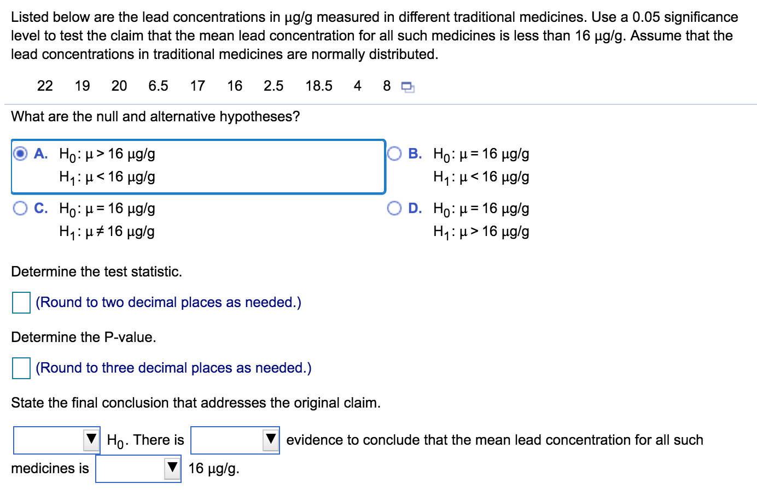This screenshot has width=757, height=495.
Task: Click the data value "22" in the list
Action: click(45, 86)
